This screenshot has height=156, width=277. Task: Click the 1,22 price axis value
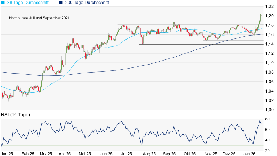tap(269, 7)
